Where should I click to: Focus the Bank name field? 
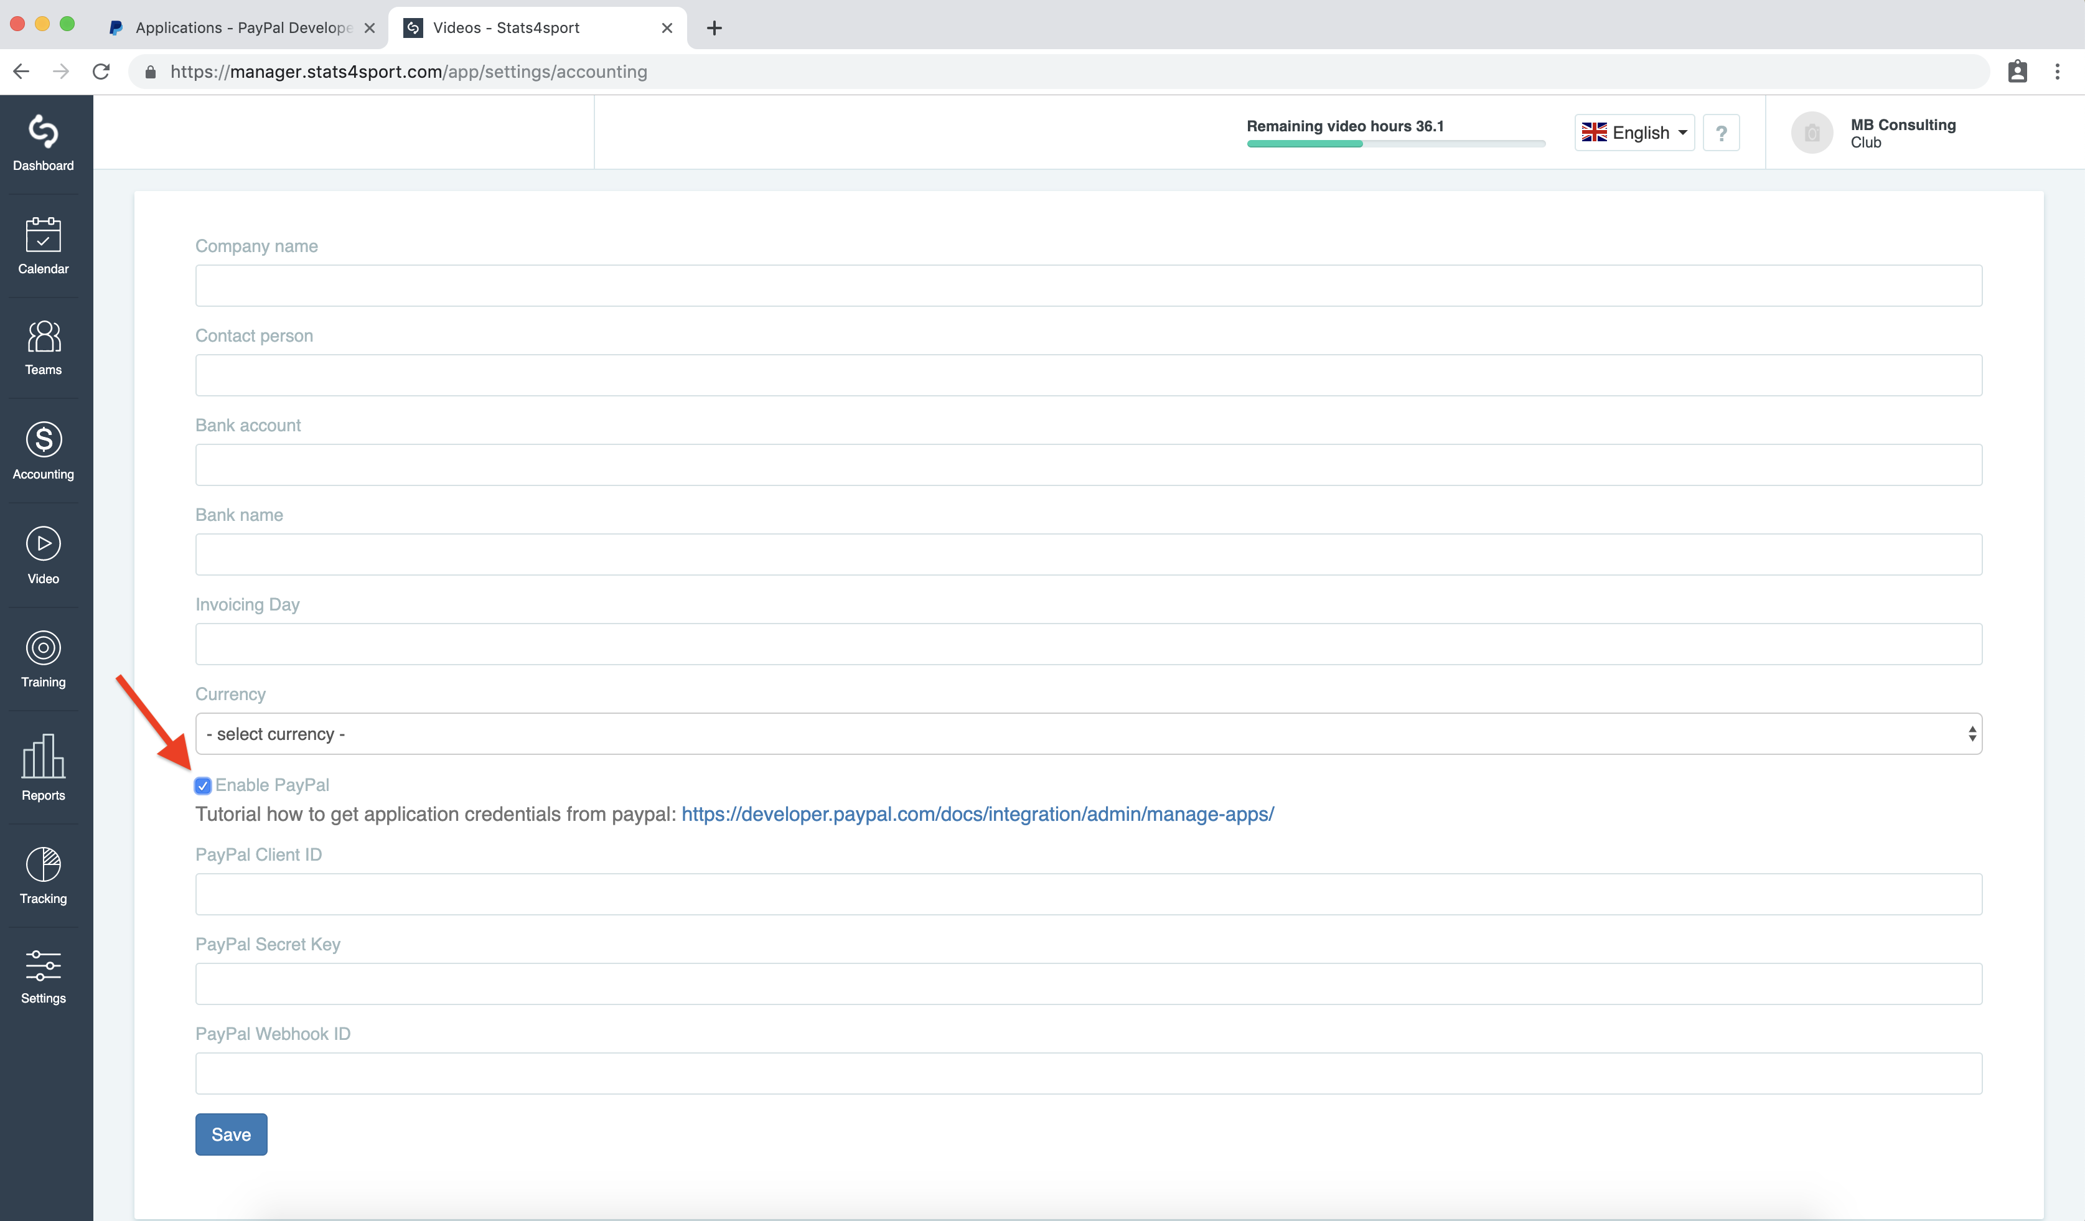[x=1088, y=554]
